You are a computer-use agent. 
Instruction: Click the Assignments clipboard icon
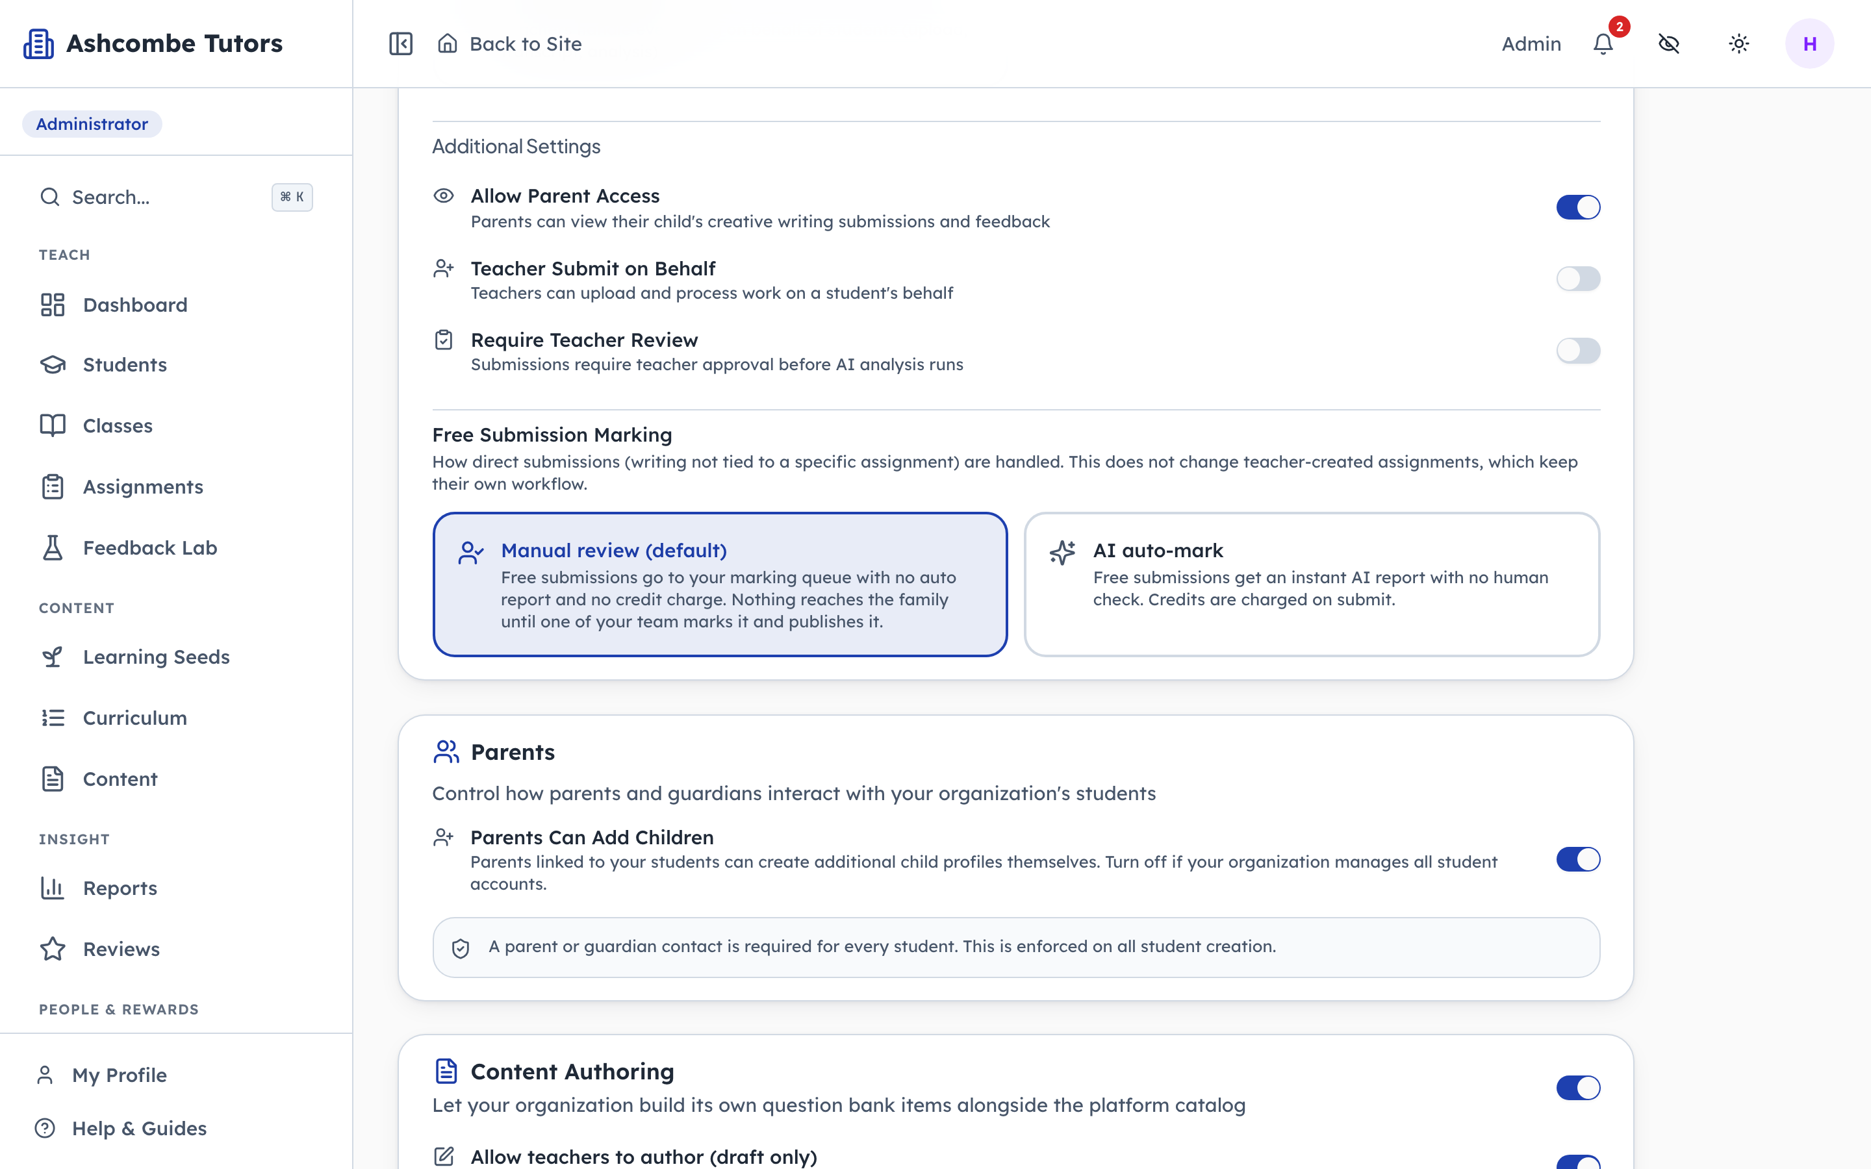(53, 486)
